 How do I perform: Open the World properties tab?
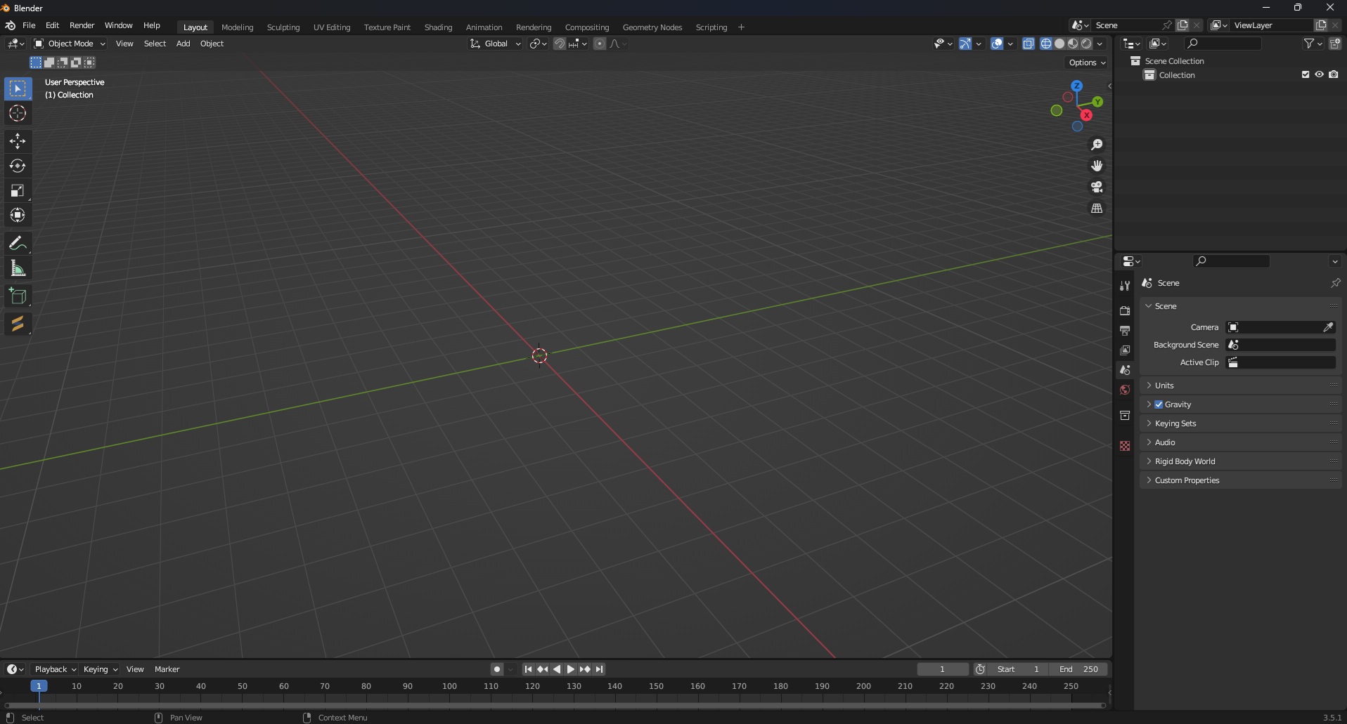click(1125, 390)
